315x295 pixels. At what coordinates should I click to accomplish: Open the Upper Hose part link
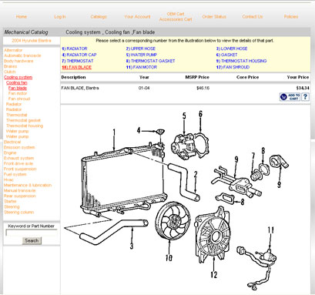141,49
